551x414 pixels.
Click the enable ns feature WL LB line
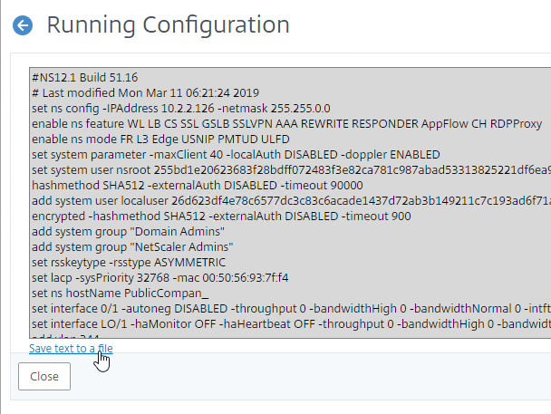(286, 123)
